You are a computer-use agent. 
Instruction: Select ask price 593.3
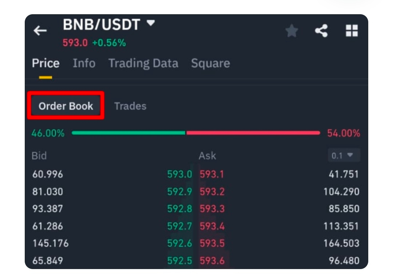pos(212,209)
